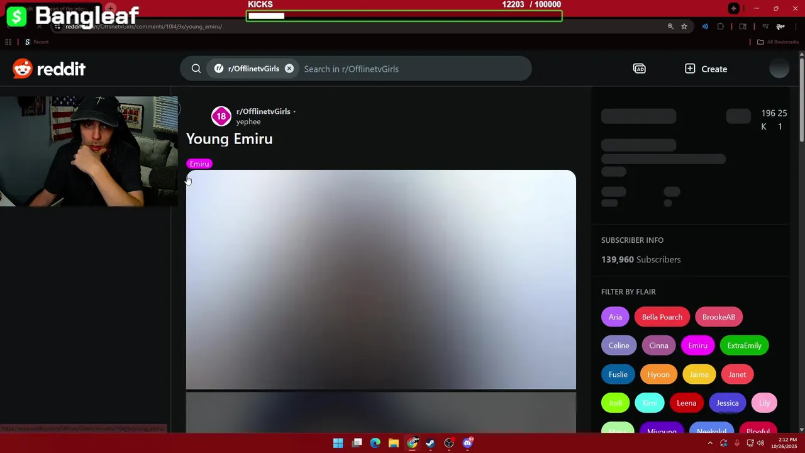805x453 pixels.
Task: Open the first blurred post image
Action: coord(380,279)
